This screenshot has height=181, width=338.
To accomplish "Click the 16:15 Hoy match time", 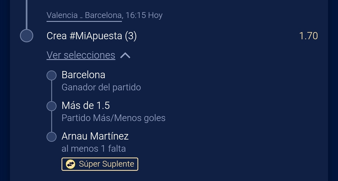I will pos(144,15).
